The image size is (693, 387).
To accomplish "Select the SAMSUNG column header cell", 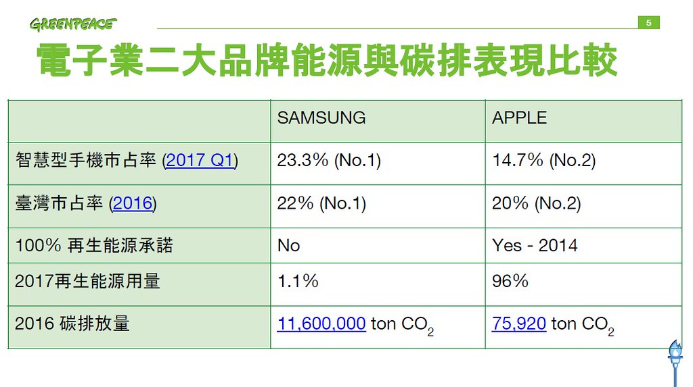I will (378, 122).
